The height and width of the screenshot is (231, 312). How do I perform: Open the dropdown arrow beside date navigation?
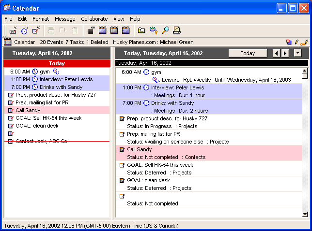coord(297,53)
